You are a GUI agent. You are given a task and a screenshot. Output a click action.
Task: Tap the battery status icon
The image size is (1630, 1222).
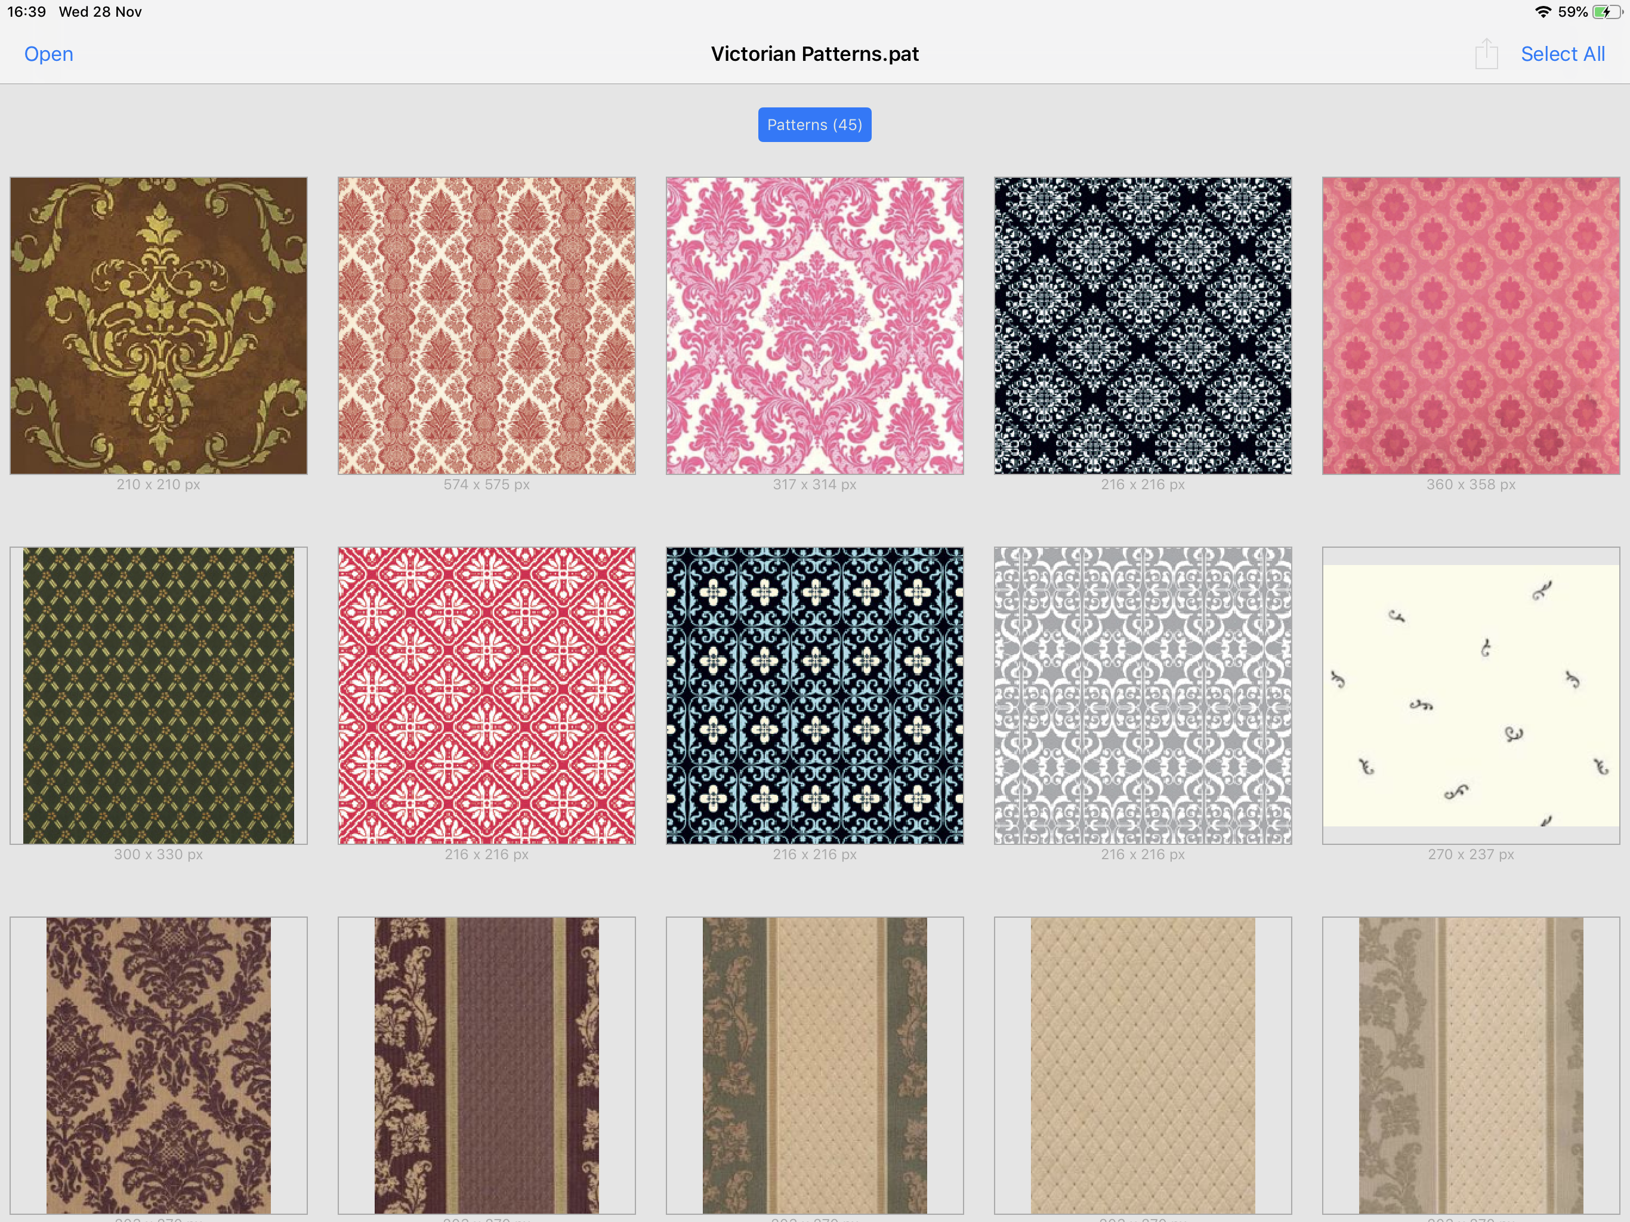[1605, 12]
